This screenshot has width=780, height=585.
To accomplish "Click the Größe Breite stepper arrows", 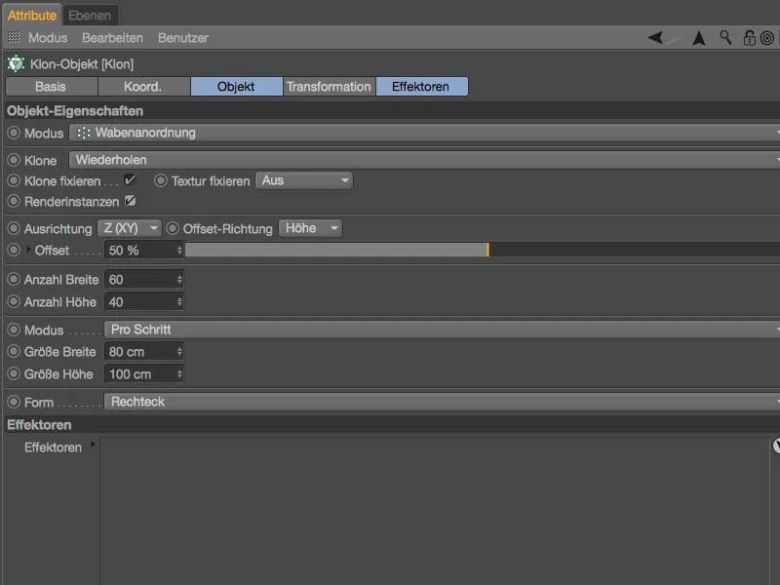I will tap(179, 352).
